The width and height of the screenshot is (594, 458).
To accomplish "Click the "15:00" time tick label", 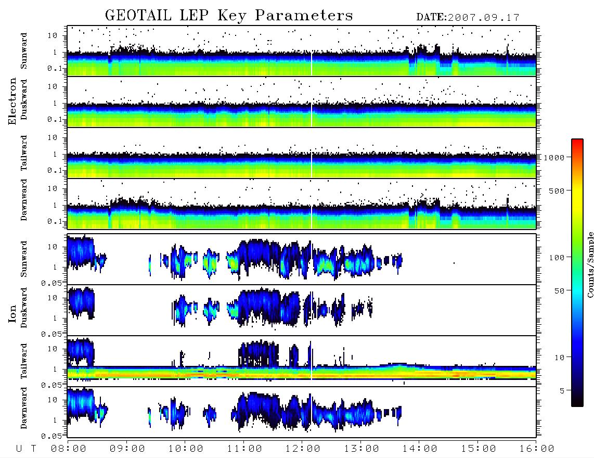I will coord(479,449).
